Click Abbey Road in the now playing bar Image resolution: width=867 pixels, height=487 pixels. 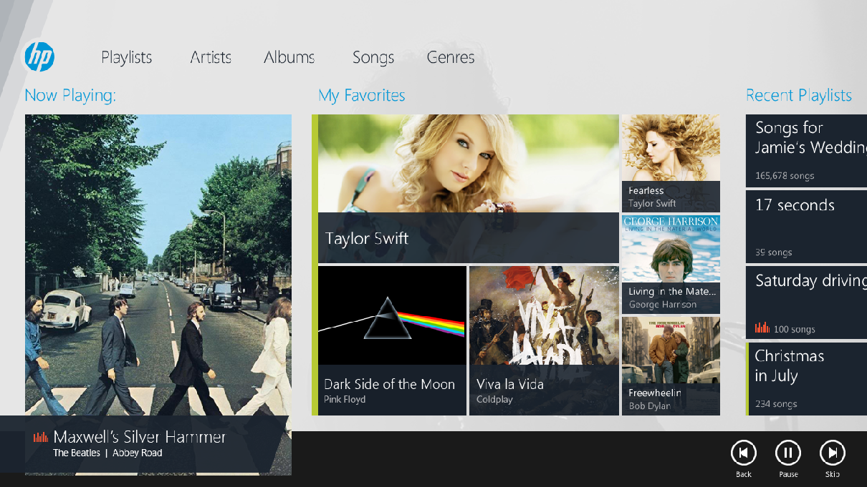138,453
